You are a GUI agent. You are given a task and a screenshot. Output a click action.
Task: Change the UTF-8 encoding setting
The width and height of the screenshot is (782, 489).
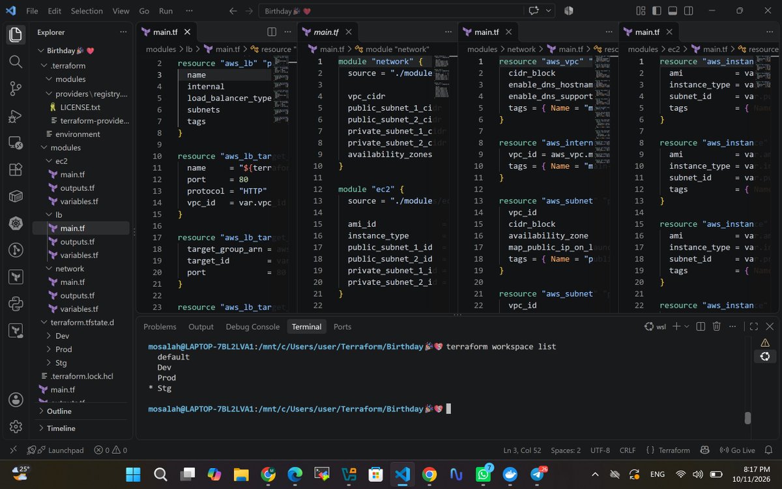[600, 450]
